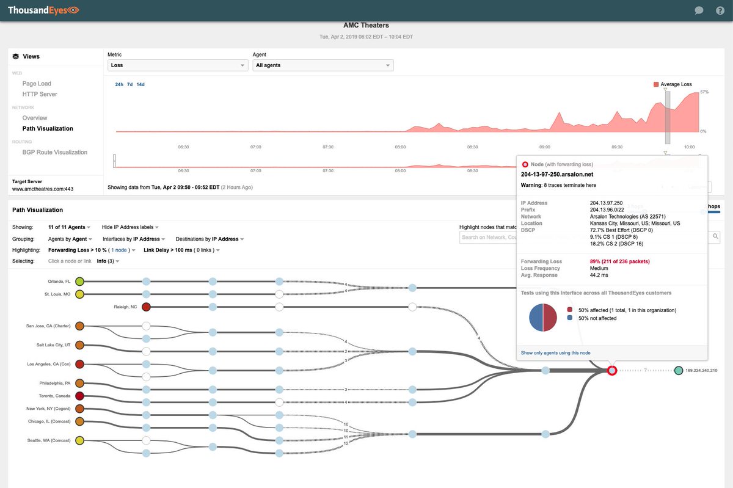Click the Views layers icon
The height and width of the screenshot is (488, 733).
tap(16, 56)
